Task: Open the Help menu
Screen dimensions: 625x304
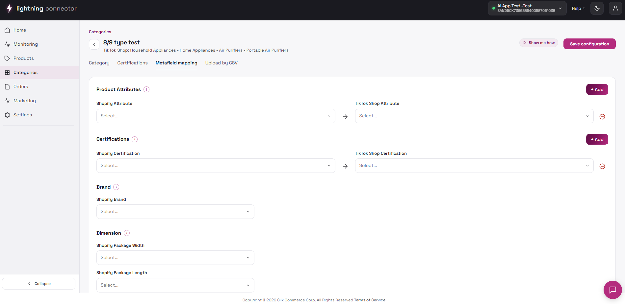Action: pos(578,9)
